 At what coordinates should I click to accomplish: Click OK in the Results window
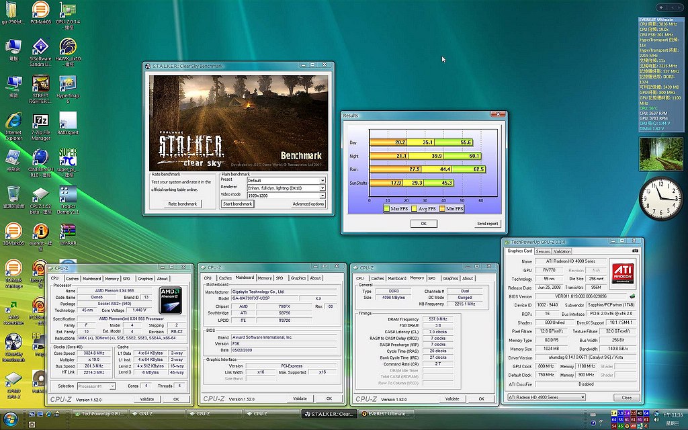click(x=423, y=223)
